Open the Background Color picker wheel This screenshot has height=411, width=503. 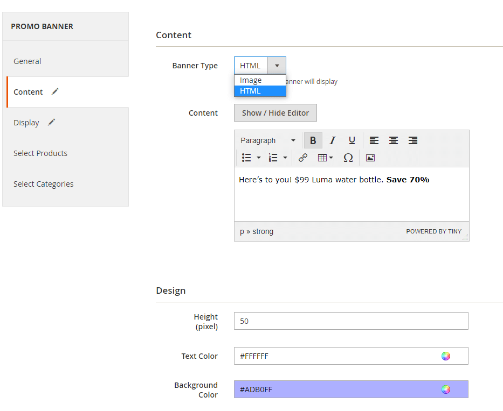445,389
